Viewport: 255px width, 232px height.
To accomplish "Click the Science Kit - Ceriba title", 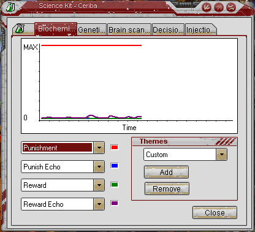I will 68,6.
